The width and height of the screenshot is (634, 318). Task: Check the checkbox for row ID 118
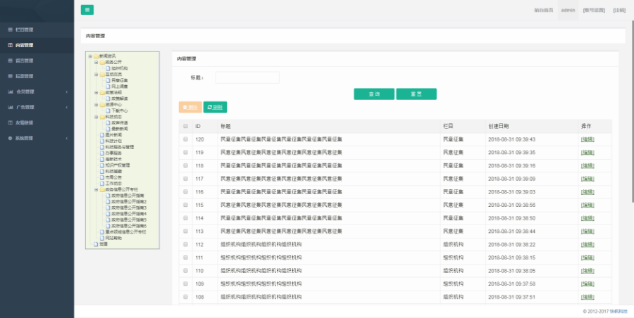(x=185, y=165)
